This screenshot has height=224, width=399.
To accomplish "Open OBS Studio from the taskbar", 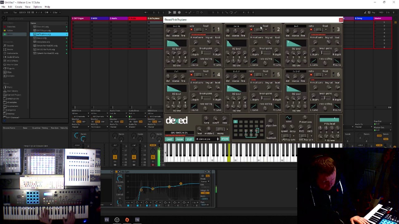I will [x=117, y=220].
